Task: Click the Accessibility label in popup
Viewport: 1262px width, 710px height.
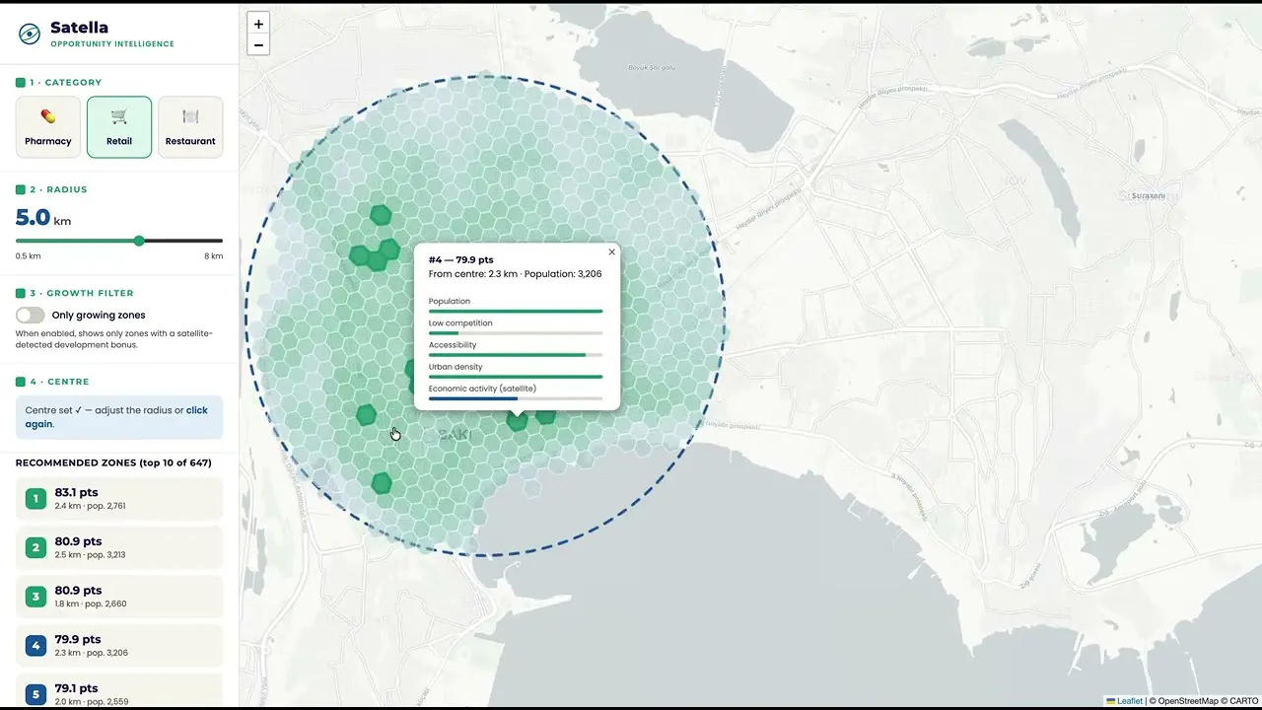Action: coord(453,345)
